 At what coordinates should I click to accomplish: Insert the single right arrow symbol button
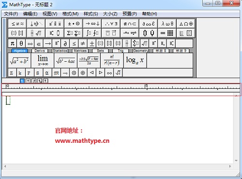click(x=47, y=43)
